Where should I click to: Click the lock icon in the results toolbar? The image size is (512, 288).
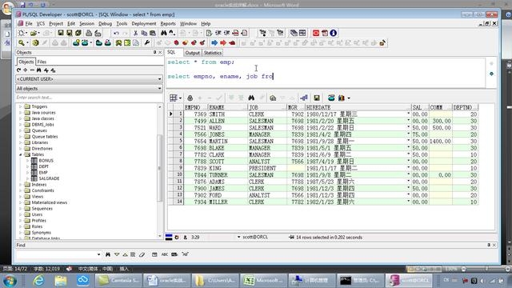[190, 98]
